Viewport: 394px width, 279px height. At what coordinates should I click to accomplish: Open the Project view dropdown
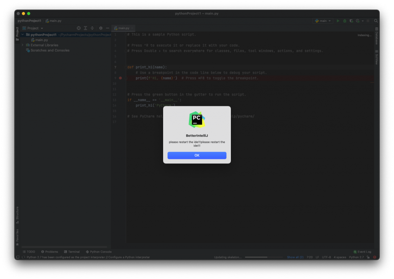click(x=33, y=28)
